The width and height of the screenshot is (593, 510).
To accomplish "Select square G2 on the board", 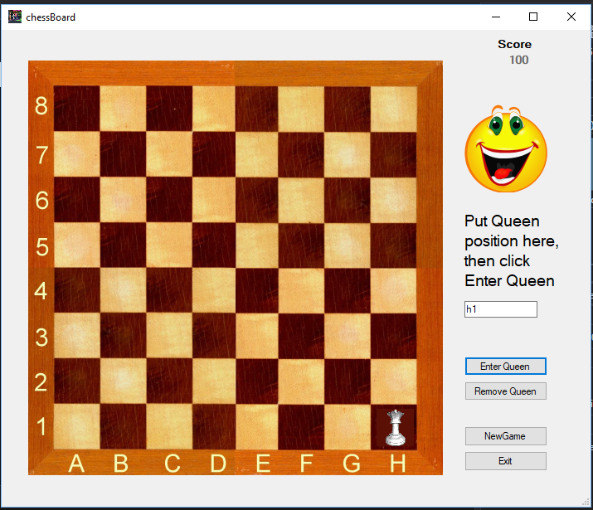I will point(348,381).
